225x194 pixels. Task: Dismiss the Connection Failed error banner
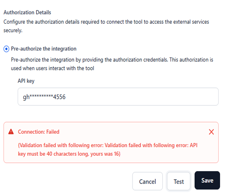pos(211,132)
